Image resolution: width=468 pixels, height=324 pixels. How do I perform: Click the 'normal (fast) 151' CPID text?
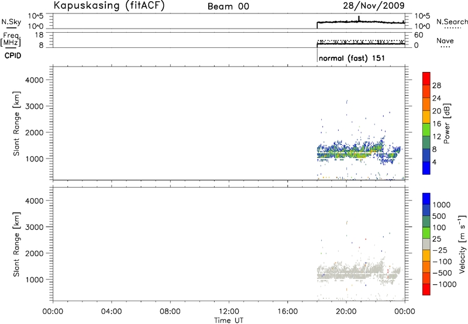click(x=352, y=58)
